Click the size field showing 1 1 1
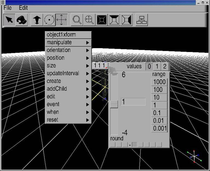Viewport: 210px width, 171px height. 100,66
